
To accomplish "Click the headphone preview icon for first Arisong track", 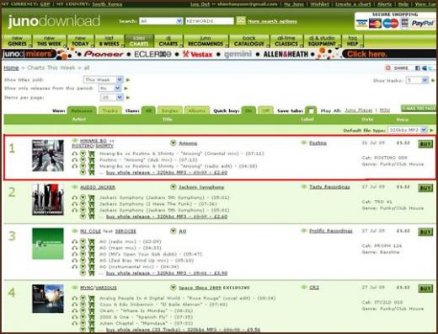I will (74, 154).
